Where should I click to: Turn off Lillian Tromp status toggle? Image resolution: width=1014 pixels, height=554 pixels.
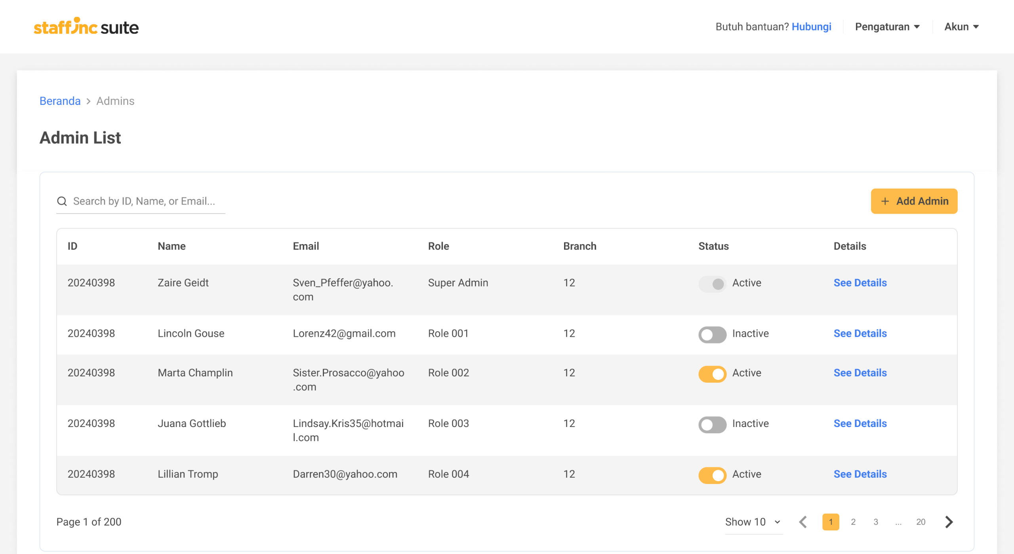coord(712,475)
